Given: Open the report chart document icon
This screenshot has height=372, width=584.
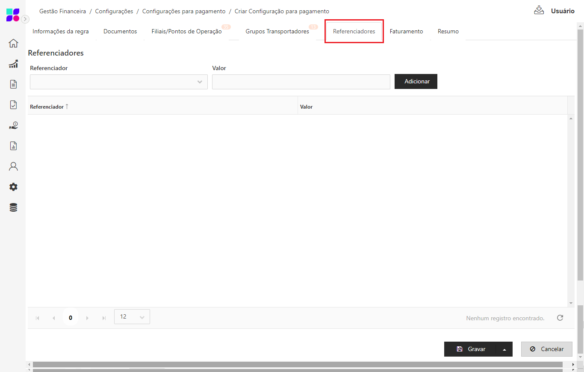Looking at the screenshot, I should 13,146.
